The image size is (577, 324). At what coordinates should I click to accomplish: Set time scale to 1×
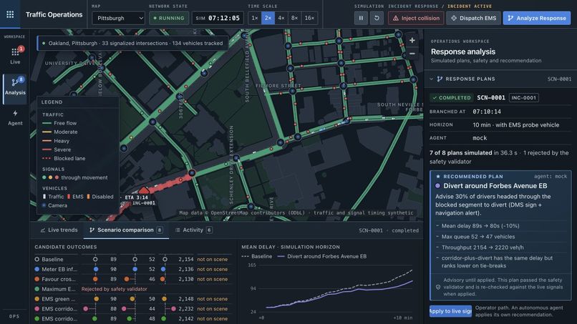point(255,18)
